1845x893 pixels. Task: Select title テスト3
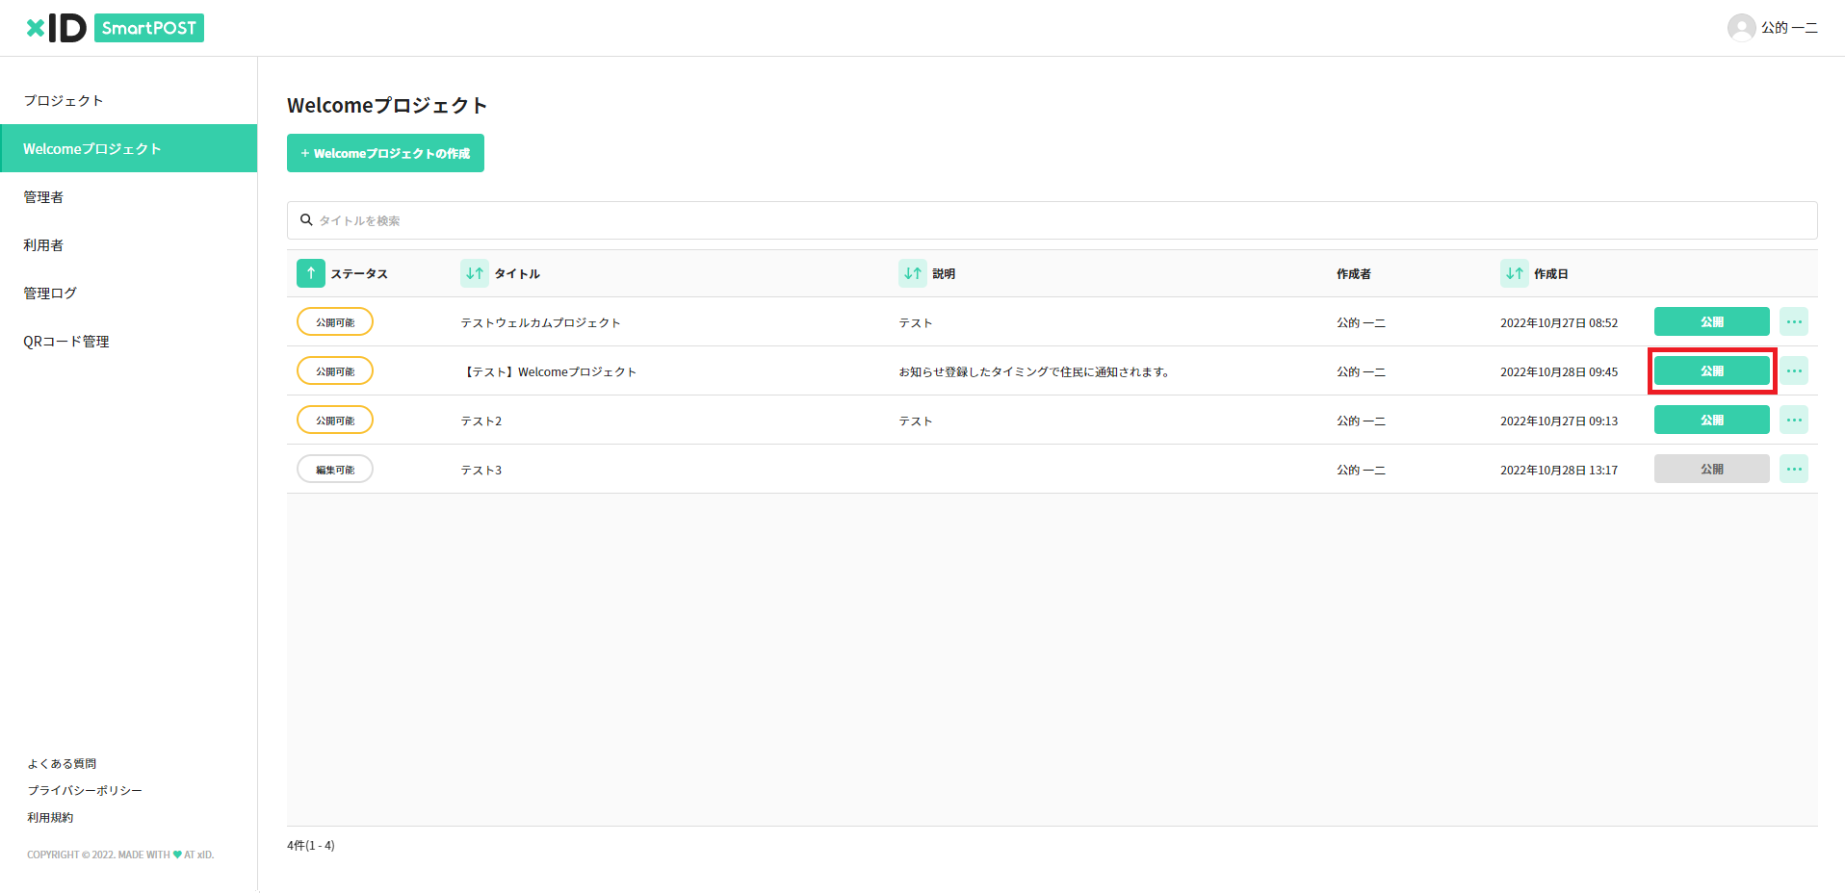pyautogui.click(x=481, y=471)
